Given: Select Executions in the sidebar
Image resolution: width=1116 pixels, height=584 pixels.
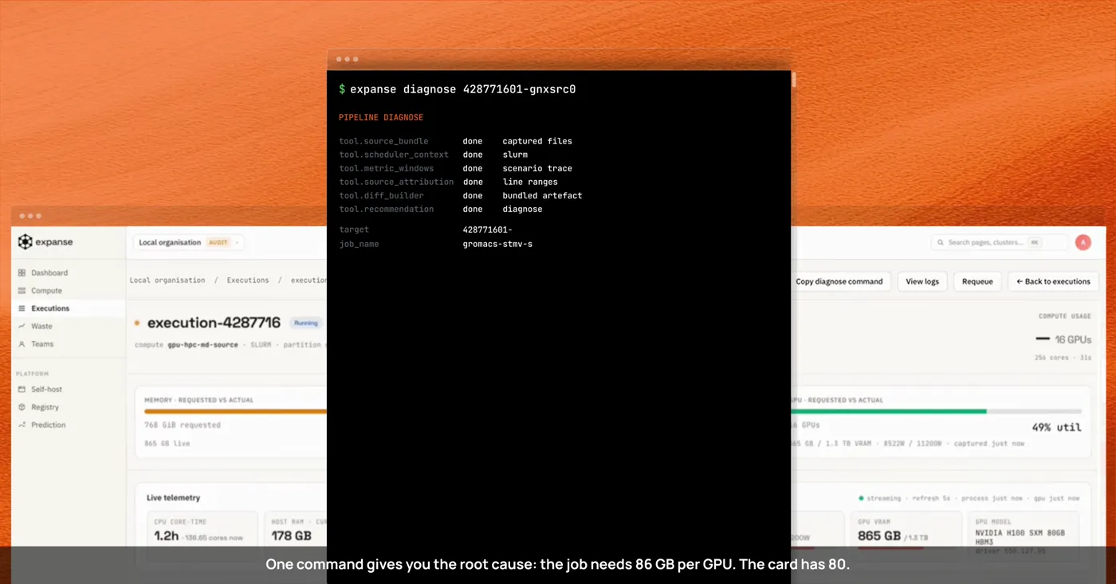Looking at the screenshot, I should click(x=68, y=308).
